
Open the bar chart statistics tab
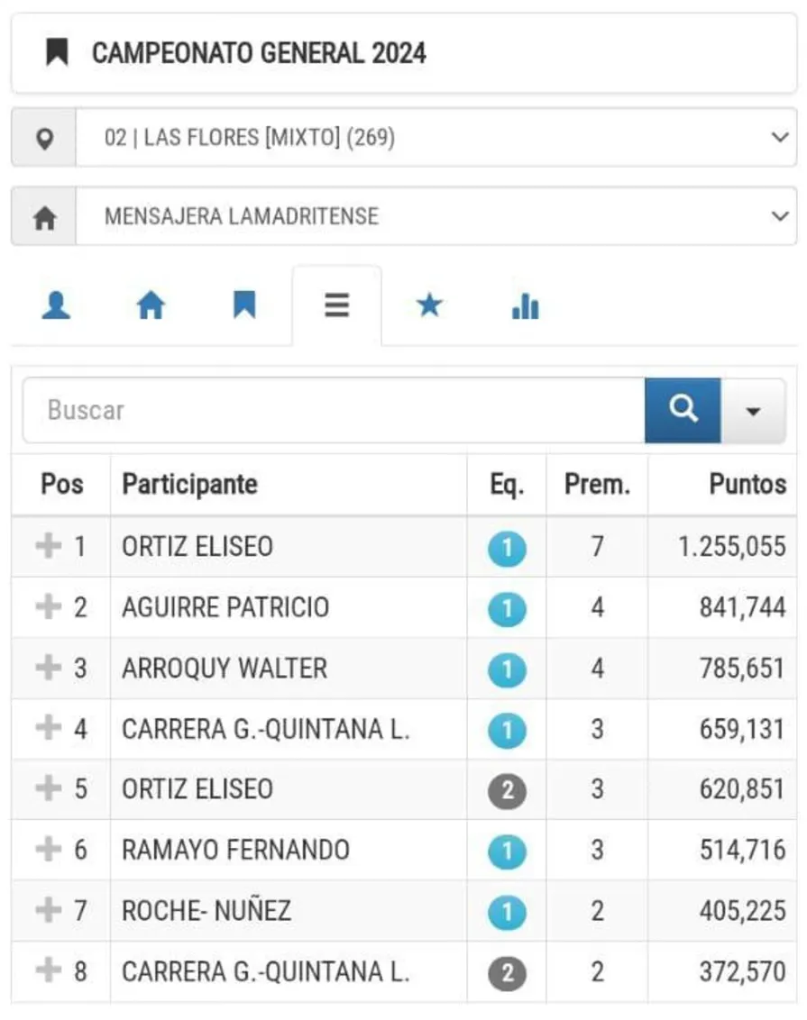525,307
